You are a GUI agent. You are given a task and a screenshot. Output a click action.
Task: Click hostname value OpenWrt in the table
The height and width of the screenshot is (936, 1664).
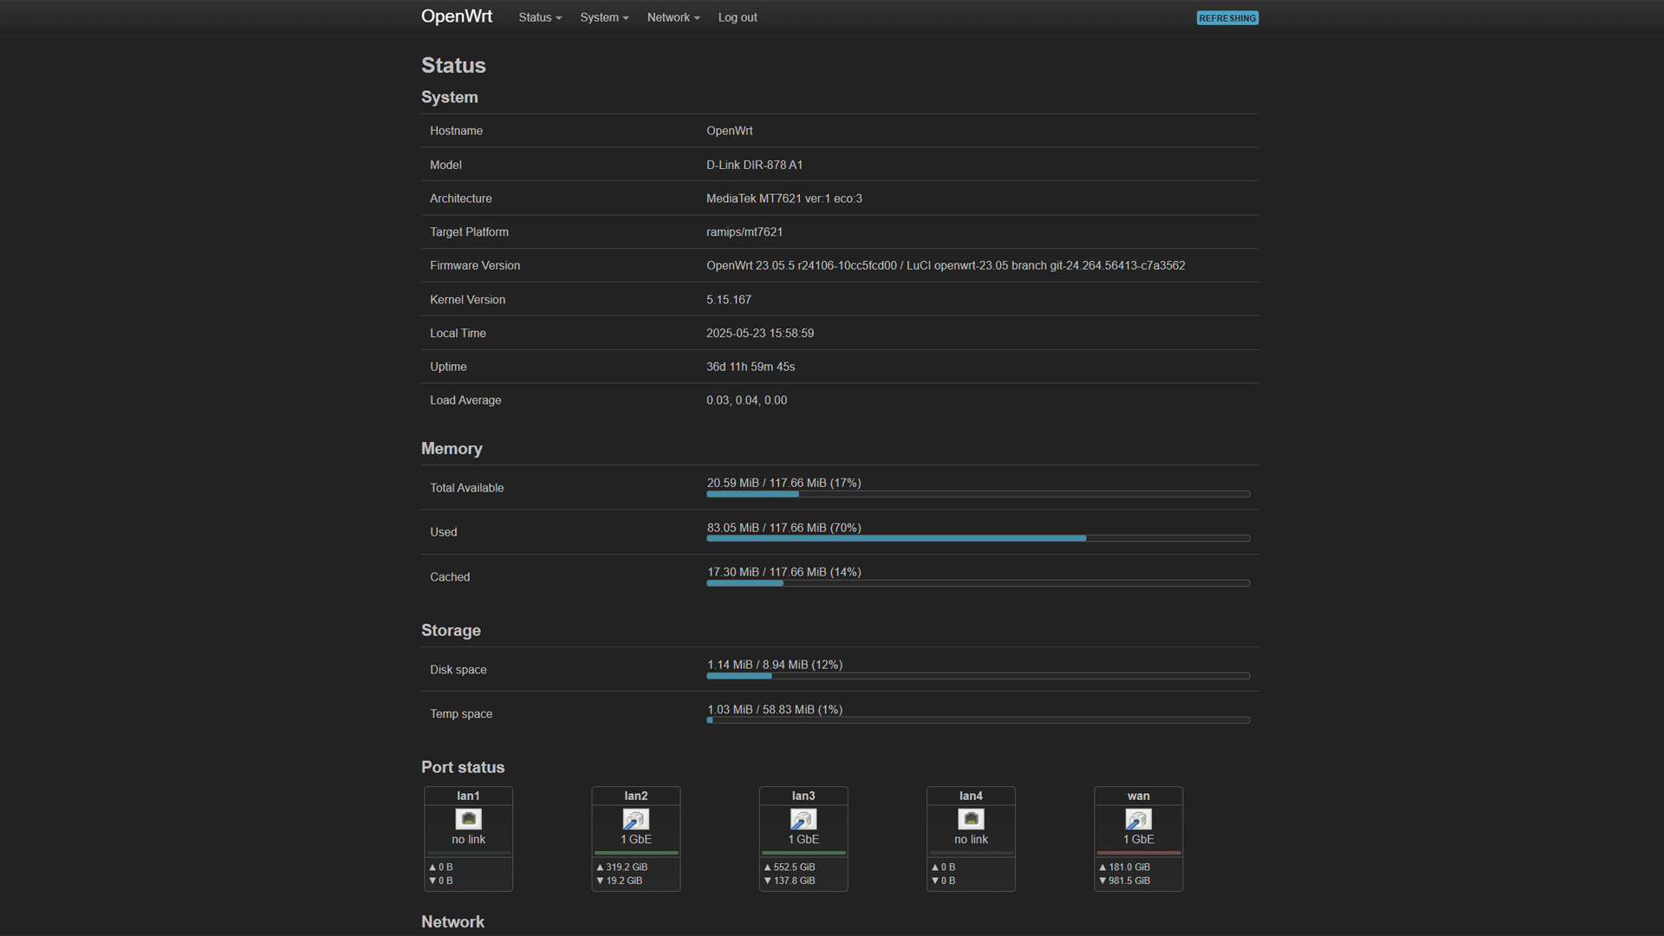pyautogui.click(x=729, y=131)
